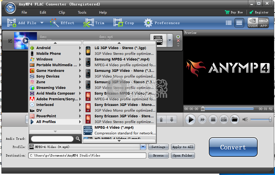Click the demo video thumbnail
The width and height of the screenshot is (275, 175).
[26, 41]
